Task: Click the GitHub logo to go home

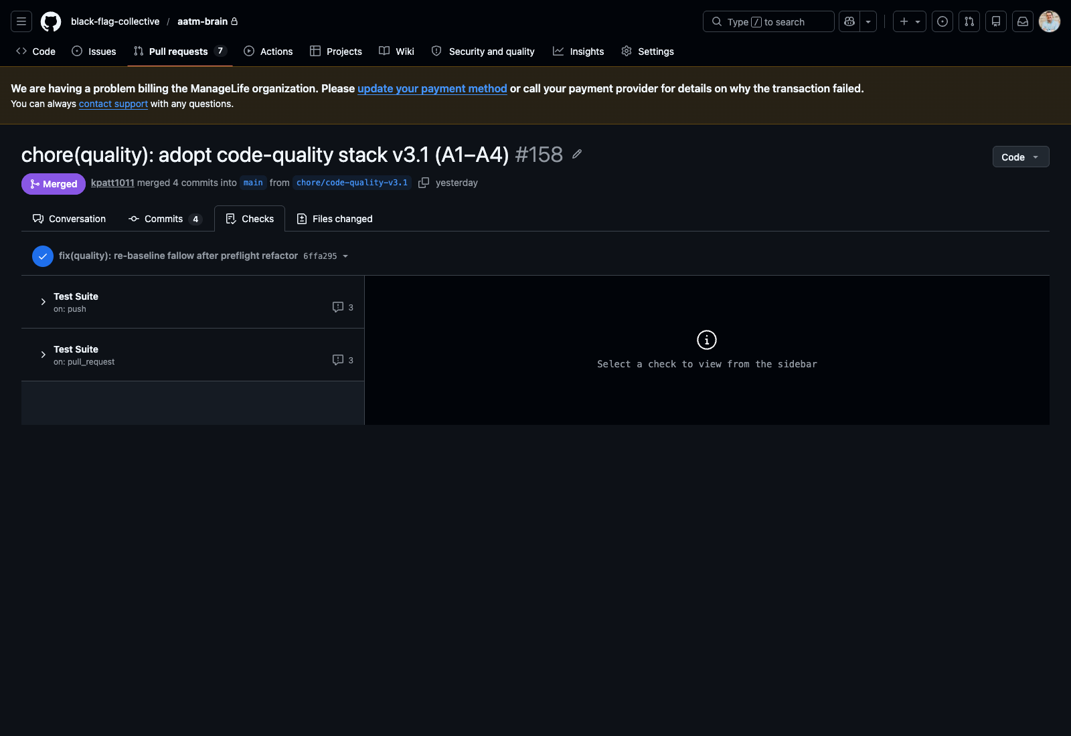Action: point(50,21)
